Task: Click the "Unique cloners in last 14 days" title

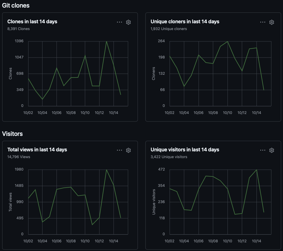Action: pyautogui.click(x=185, y=22)
